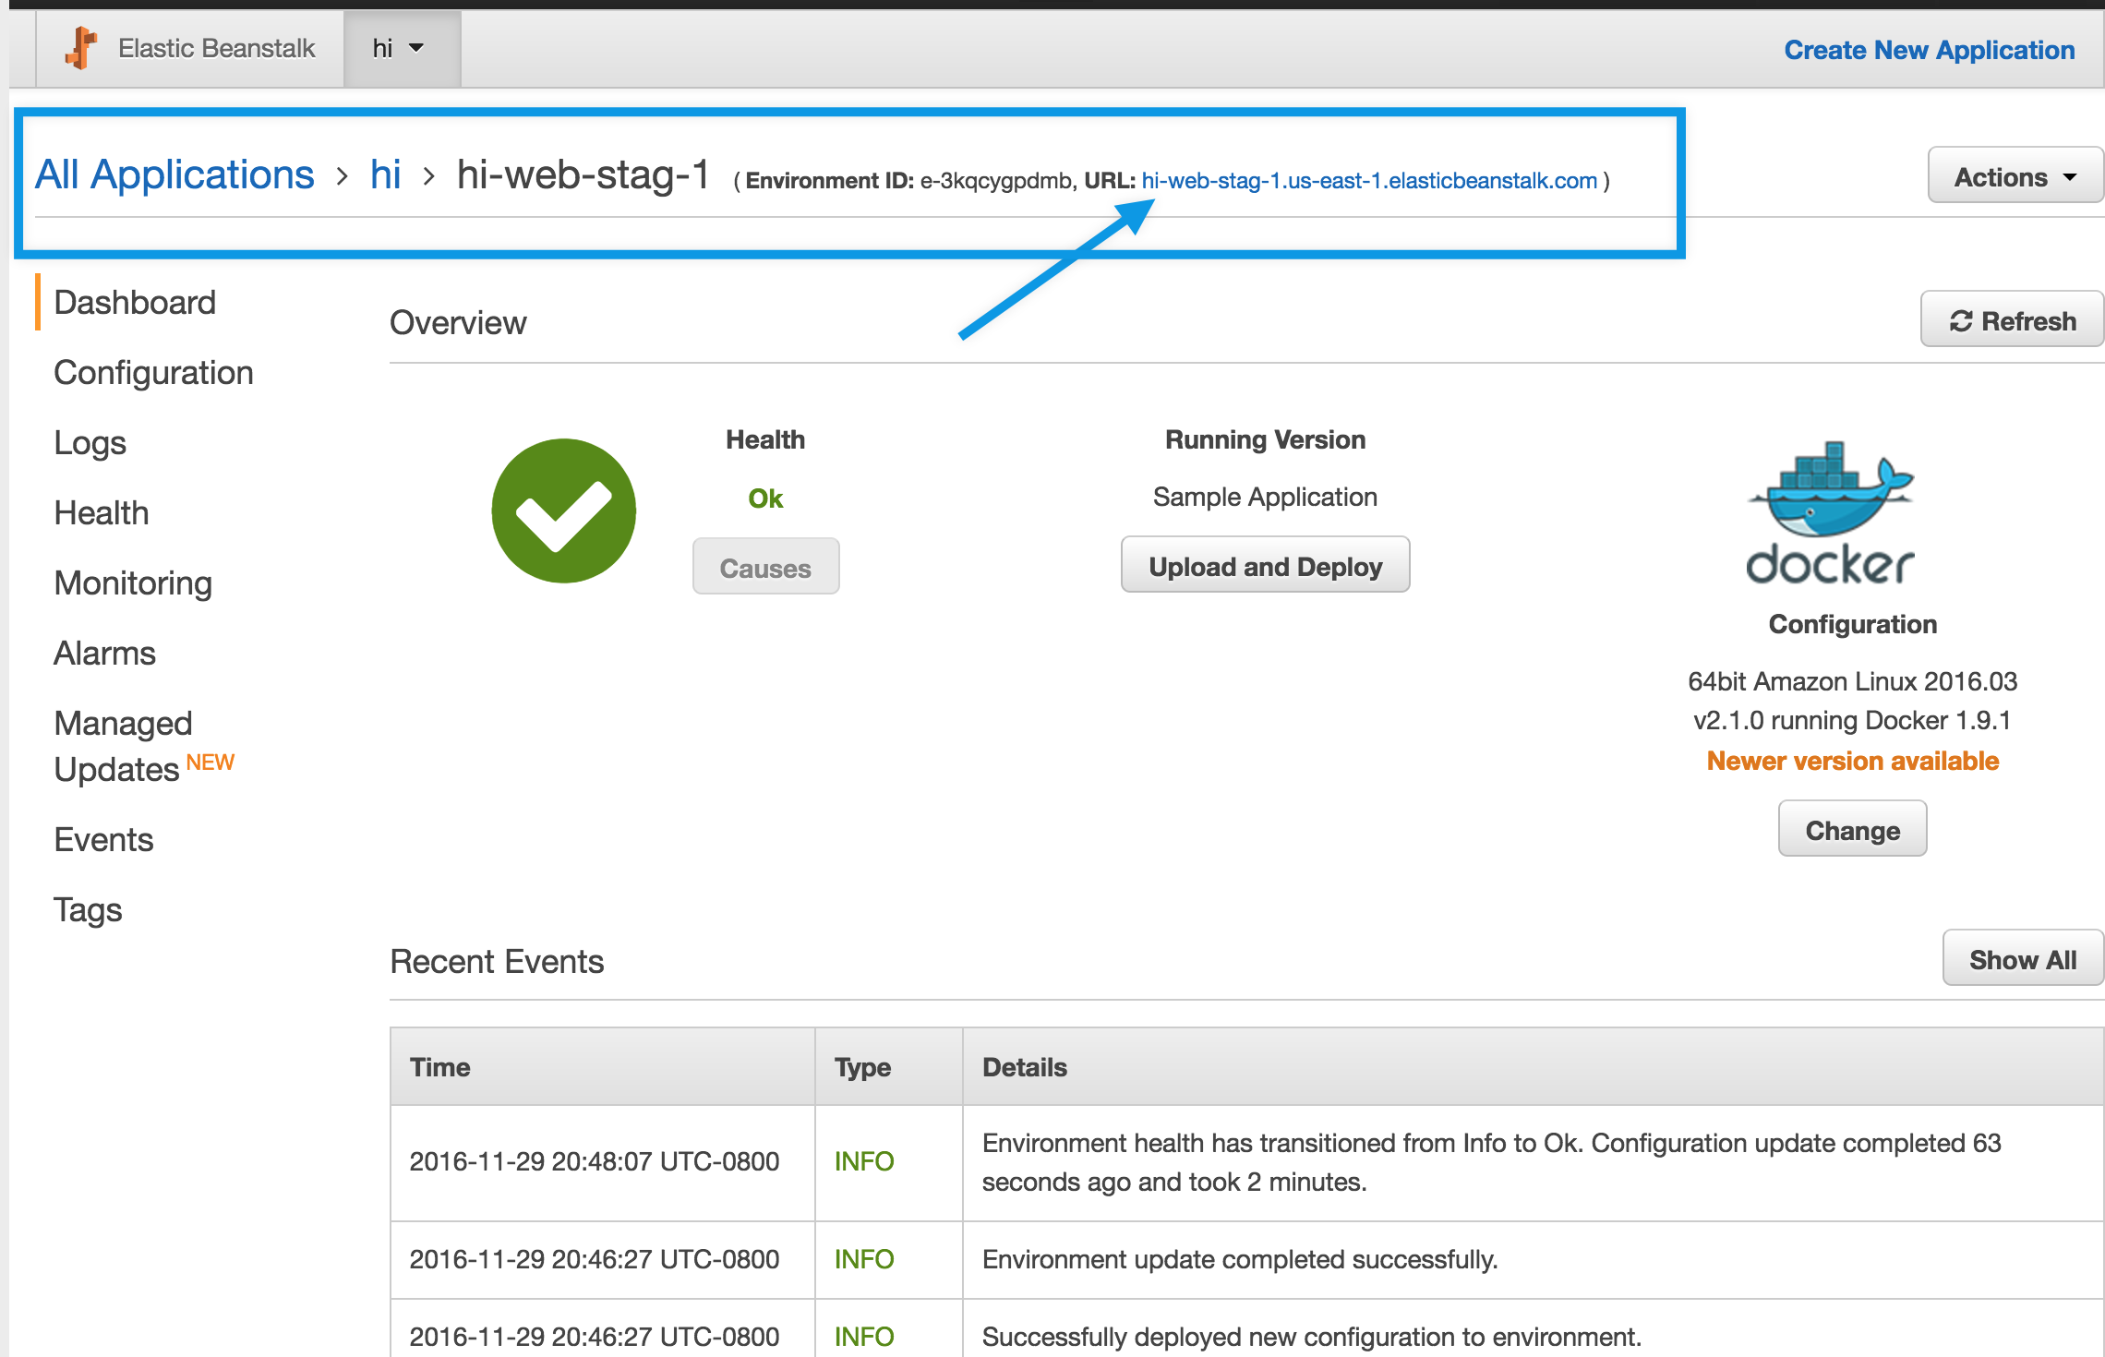Go to All Applications breadcrumb
The height and width of the screenshot is (1357, 2105).
[x=174, y=174]
